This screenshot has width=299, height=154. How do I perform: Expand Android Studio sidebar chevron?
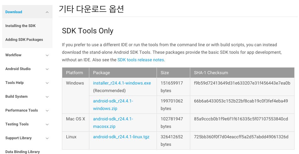(x=47, y=69)
